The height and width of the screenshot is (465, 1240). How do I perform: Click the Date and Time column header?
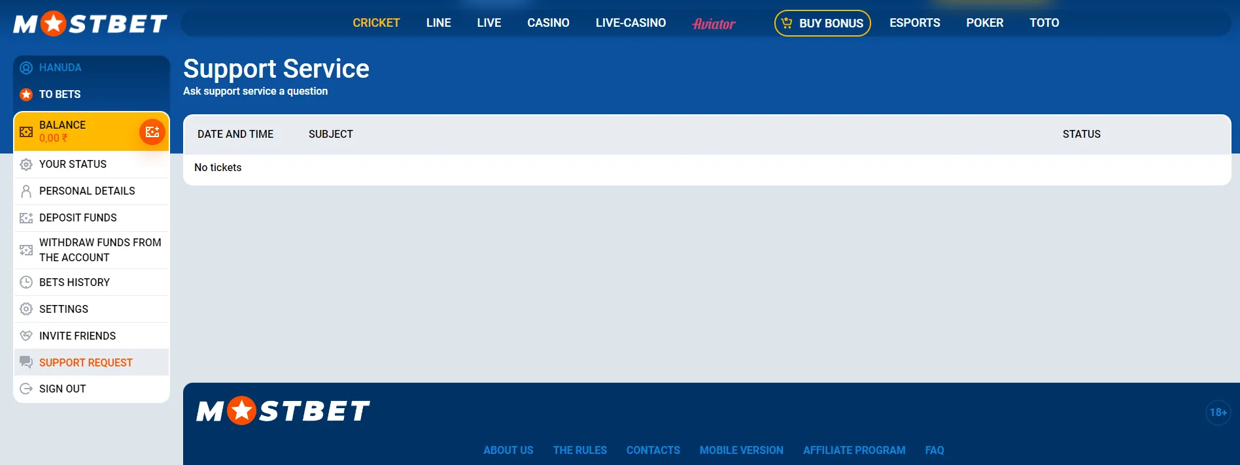pyautogui.click(x=235, y=135)
